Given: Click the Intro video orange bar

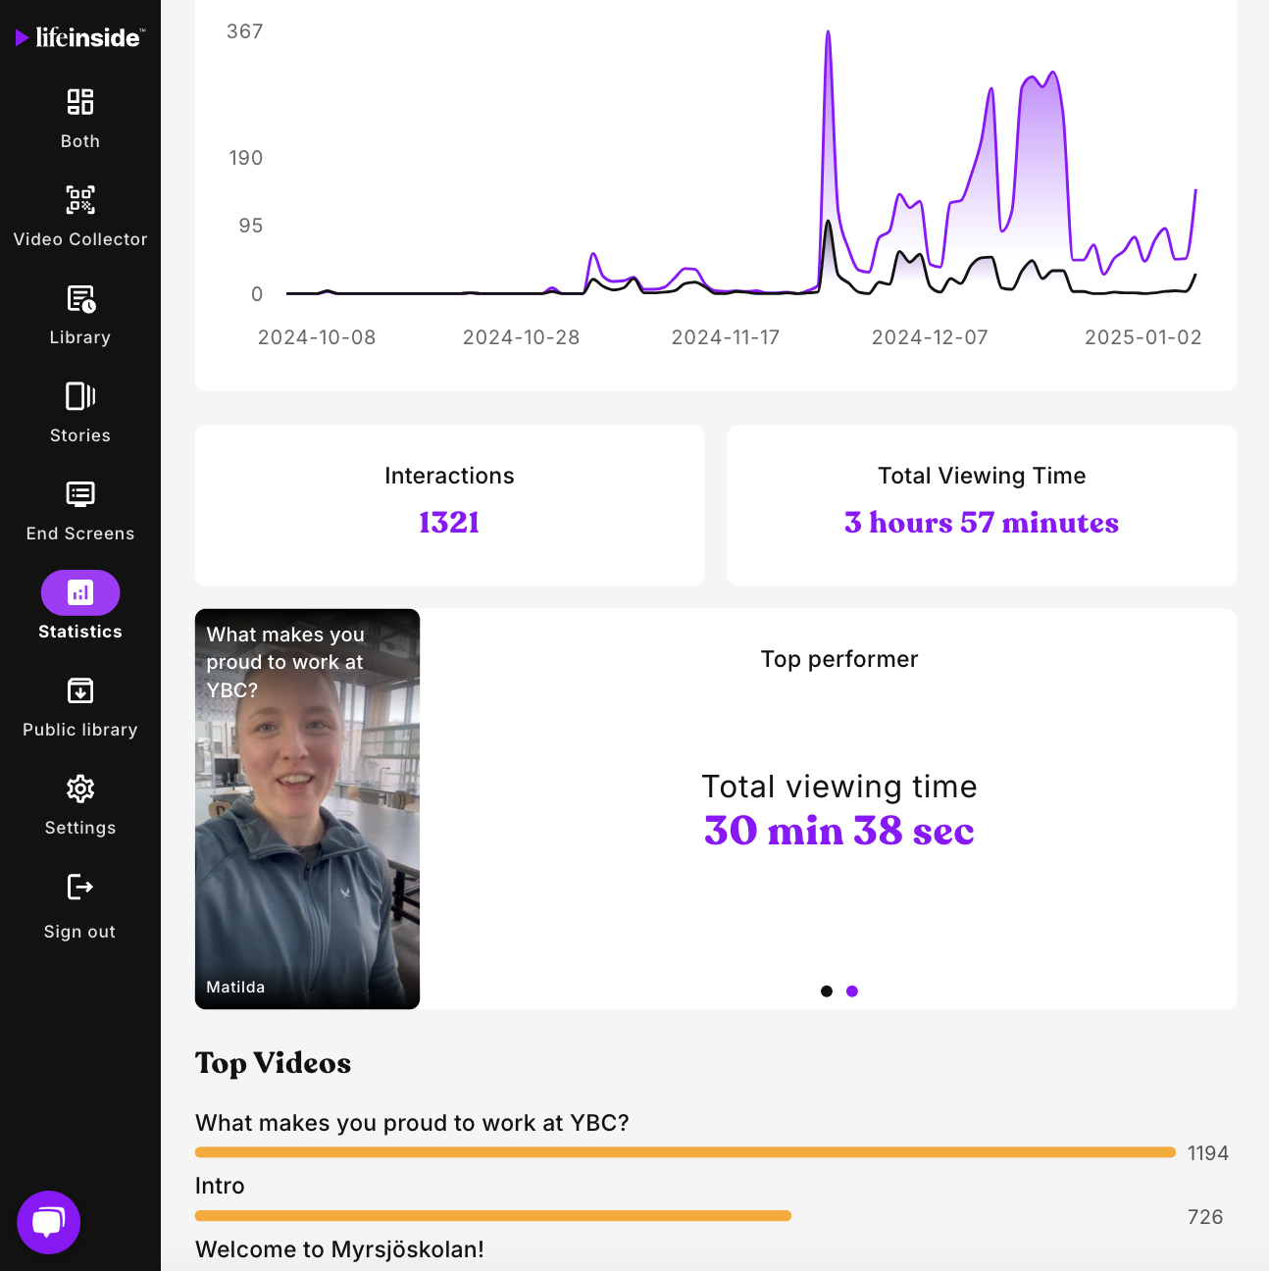Looking at the screenshot, I should pos(492,1216).
